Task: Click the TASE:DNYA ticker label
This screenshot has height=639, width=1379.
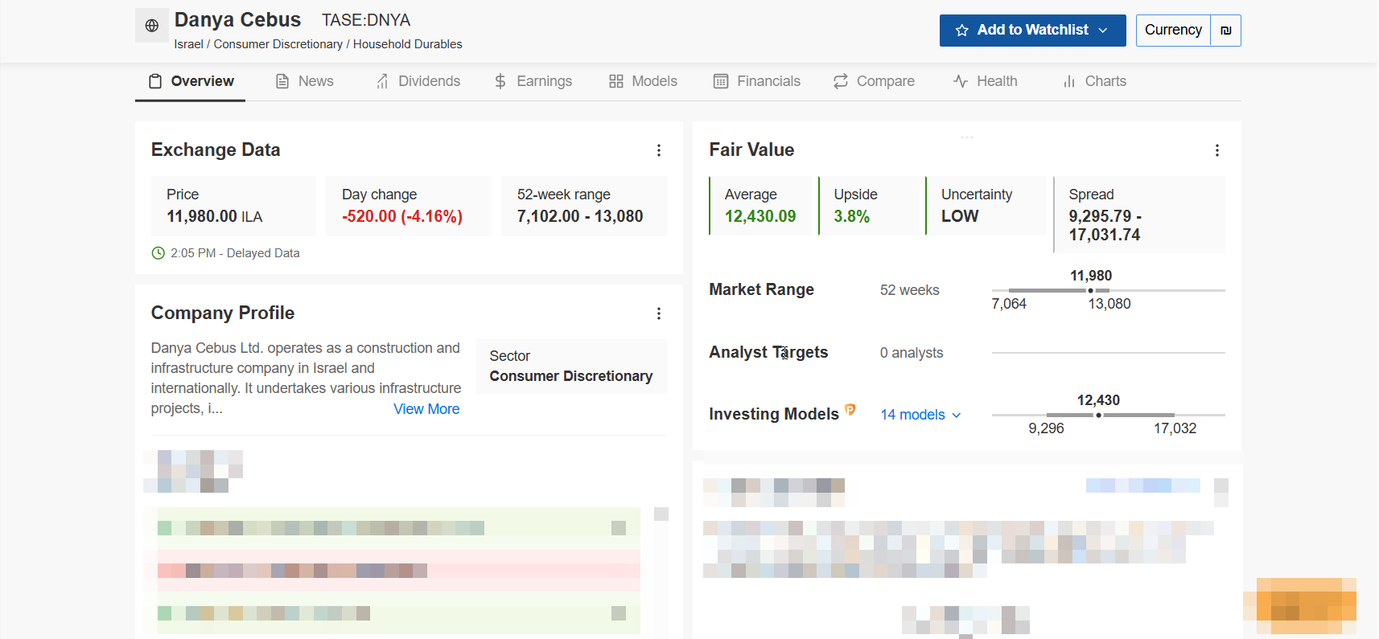Action: 366,20
